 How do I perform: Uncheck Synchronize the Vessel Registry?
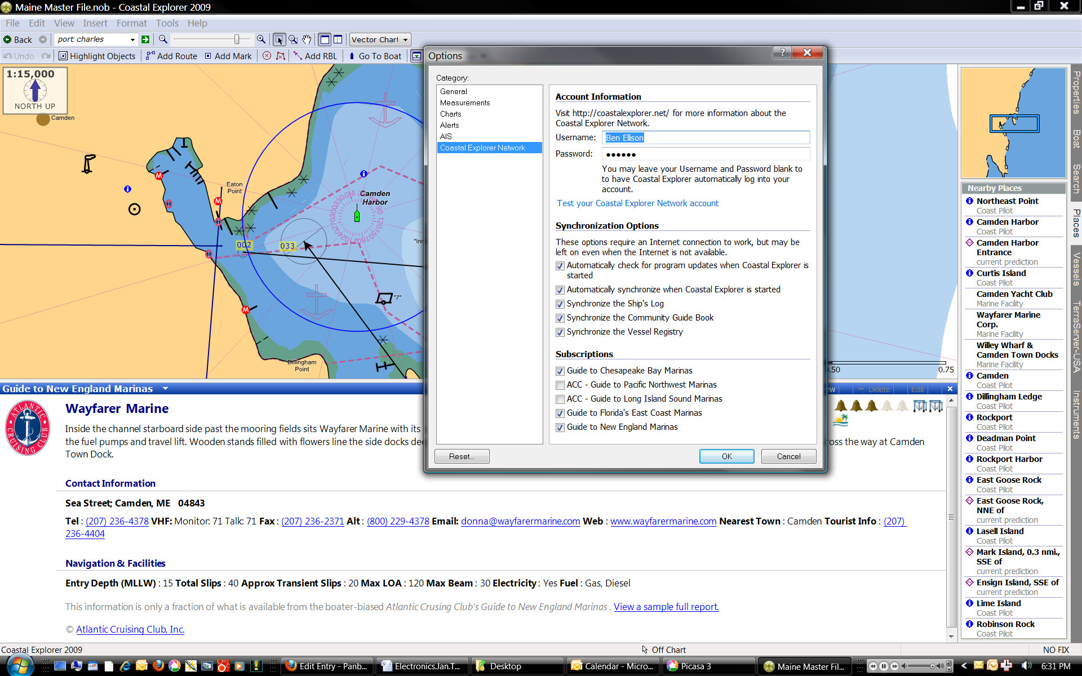(x=560, y=332)
